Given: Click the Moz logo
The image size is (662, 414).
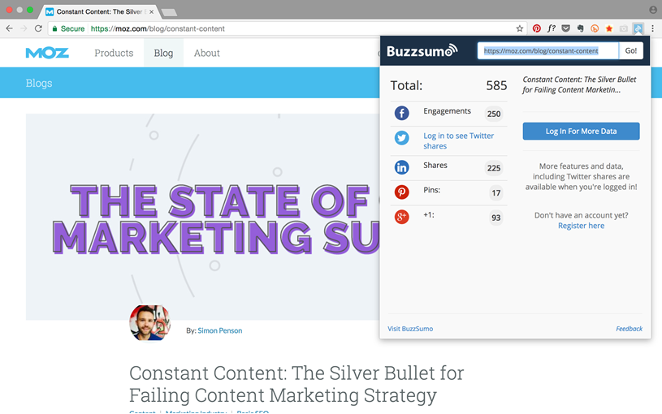Looking at the screenshot, I should pos(47,54).
